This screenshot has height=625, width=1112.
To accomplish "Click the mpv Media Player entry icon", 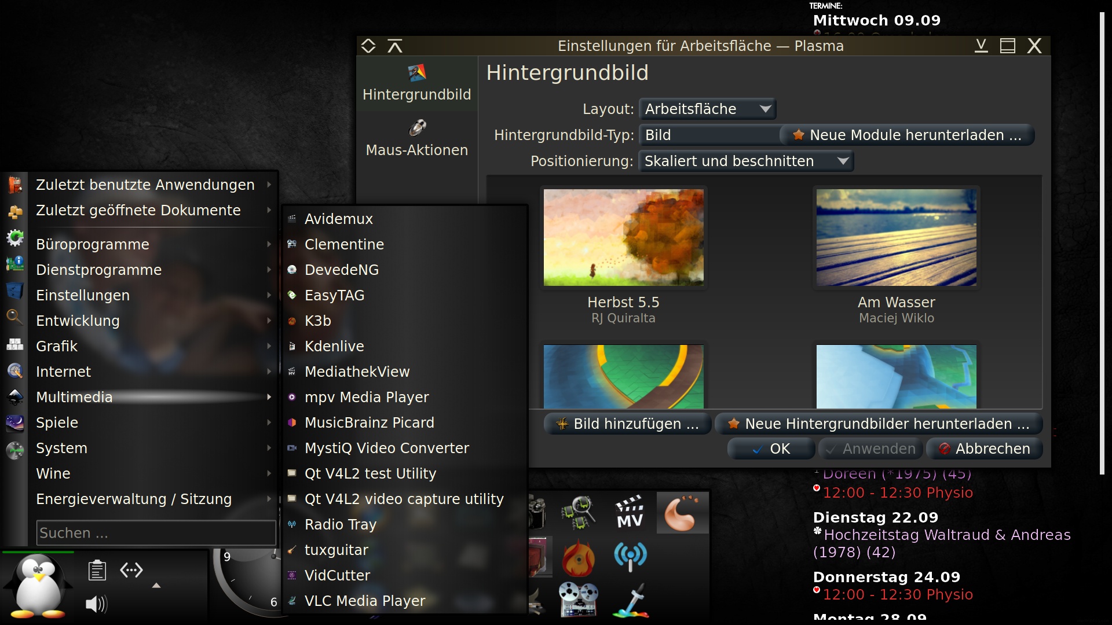I will (292, 397).
